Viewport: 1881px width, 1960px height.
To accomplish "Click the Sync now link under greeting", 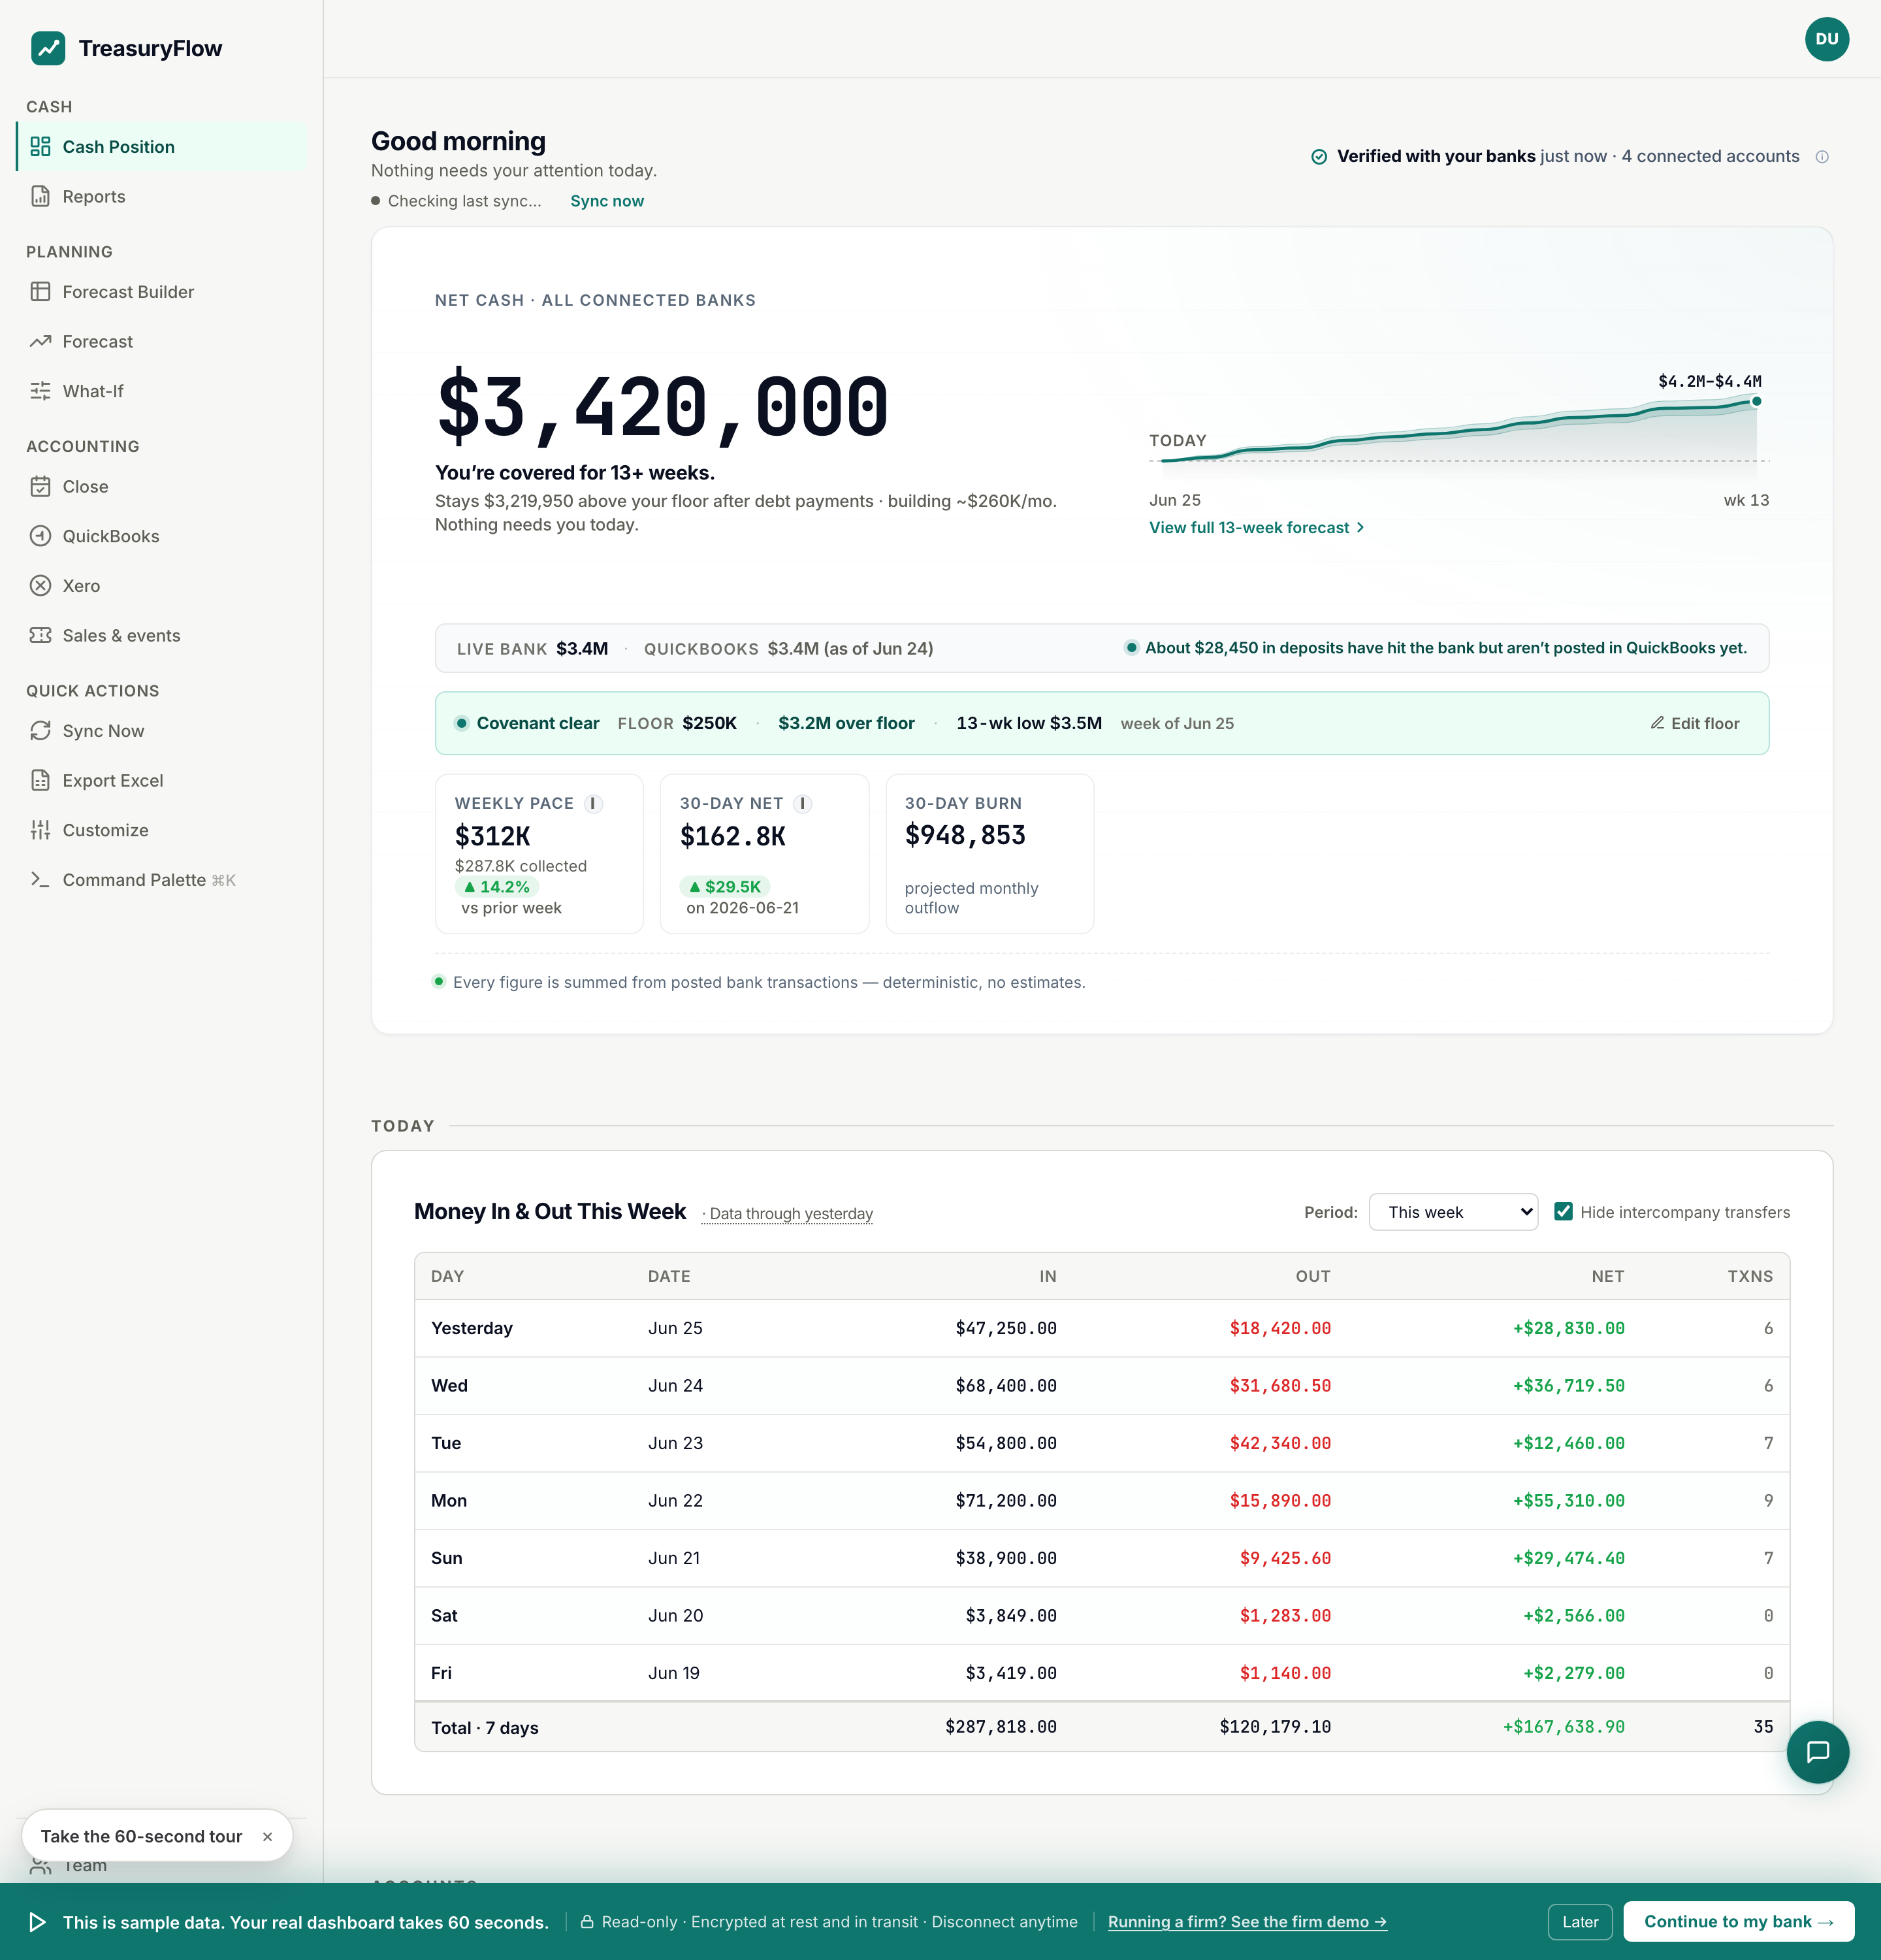I will 607,201.
